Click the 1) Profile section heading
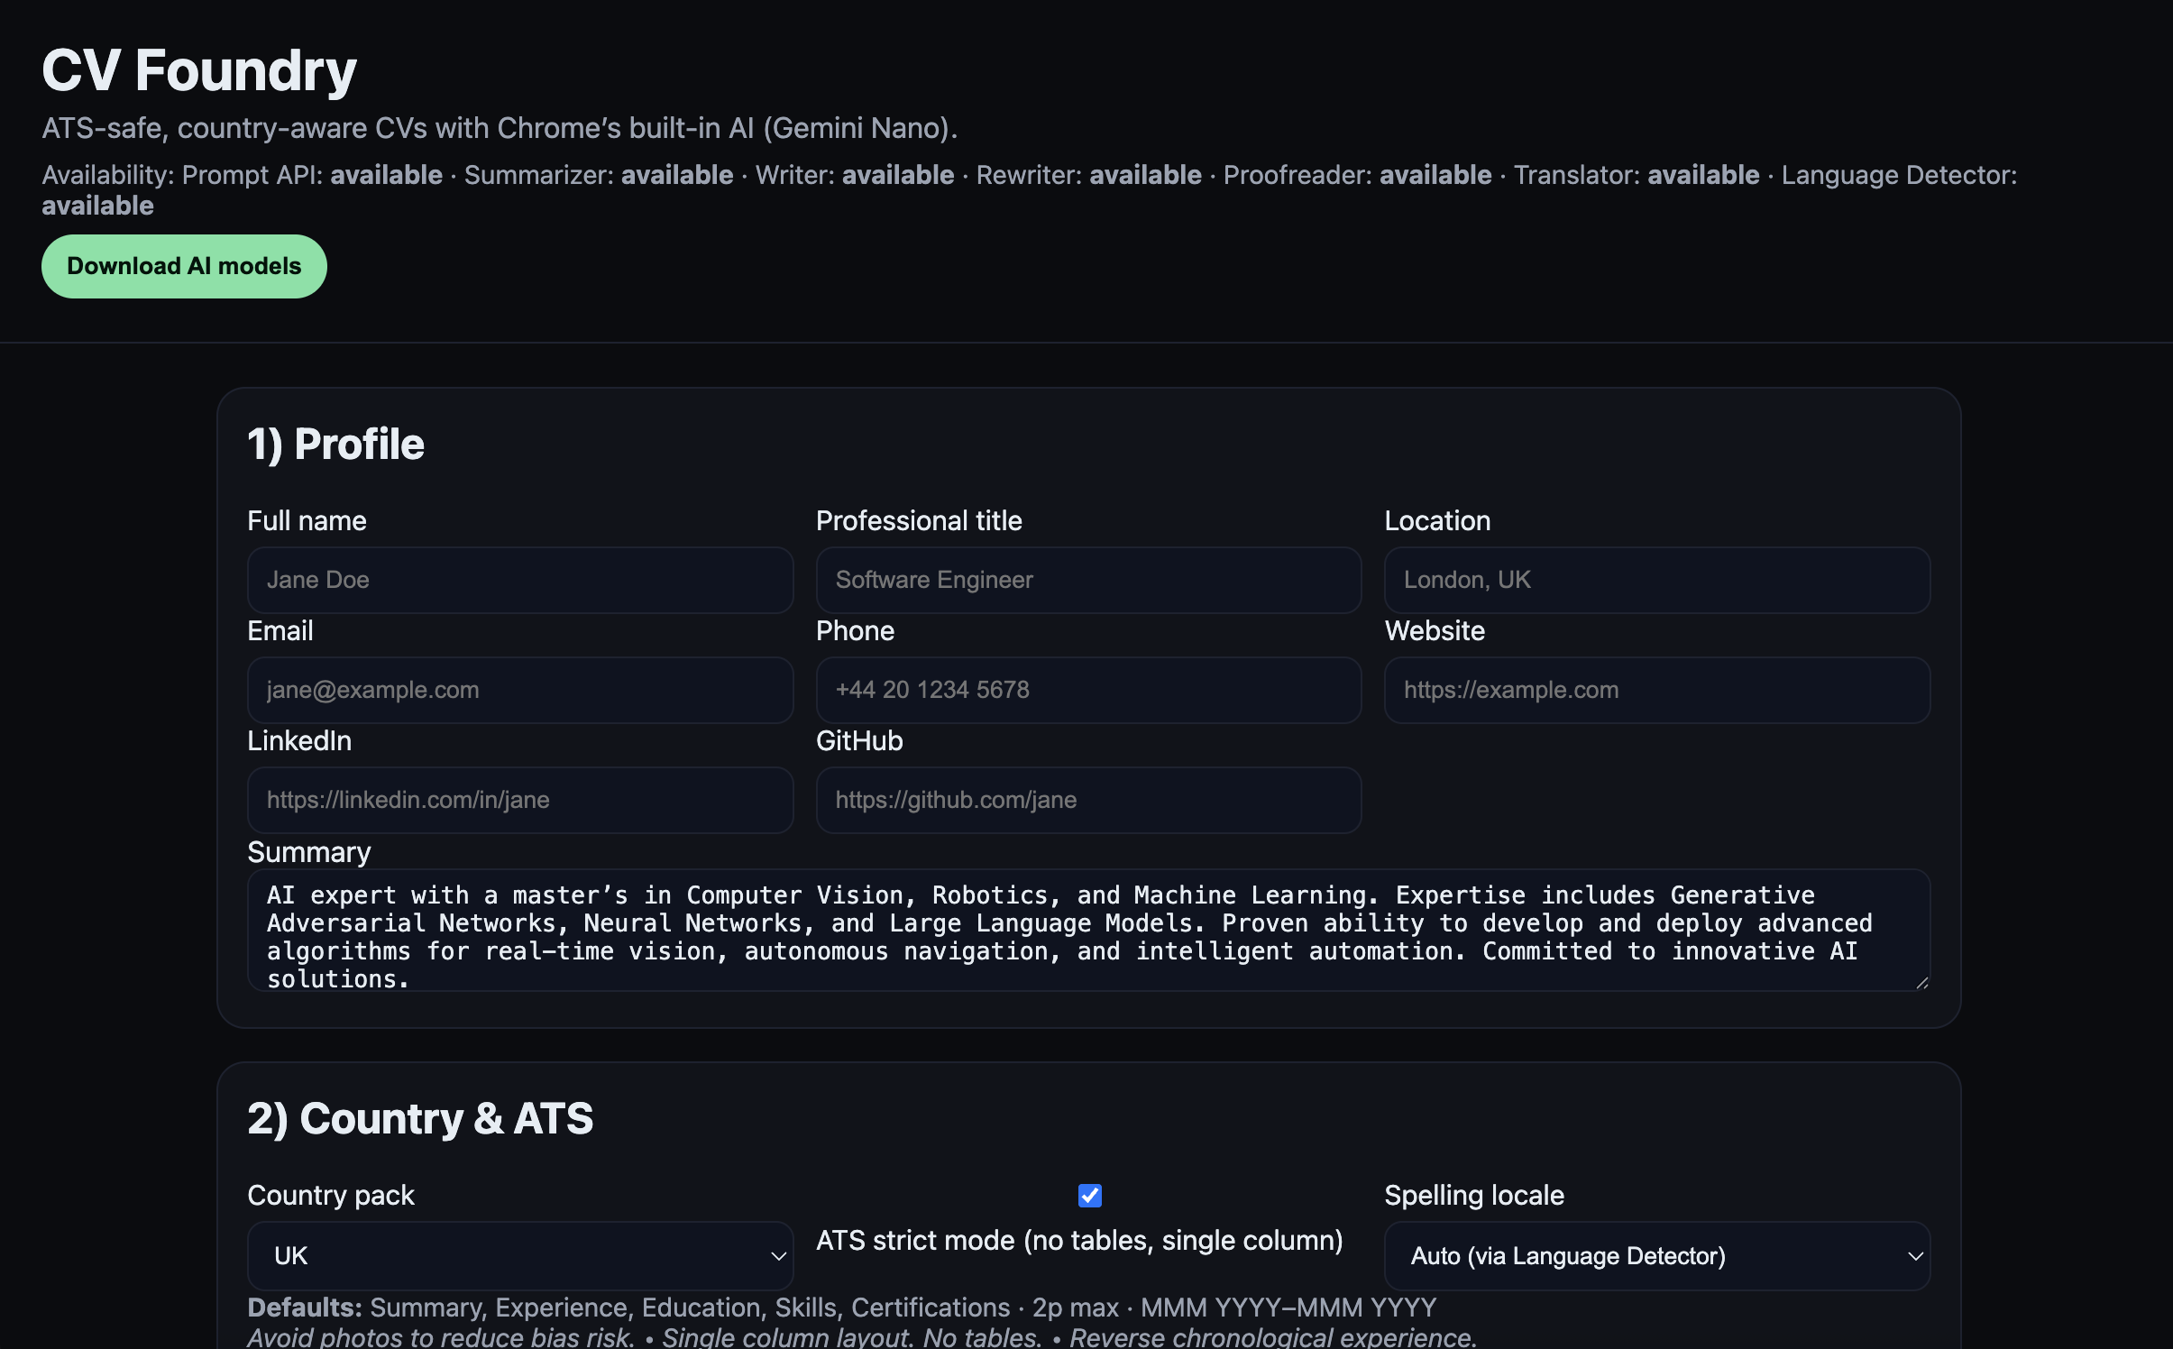This screenshot has width=2173, height=1349. click(335, 444)
